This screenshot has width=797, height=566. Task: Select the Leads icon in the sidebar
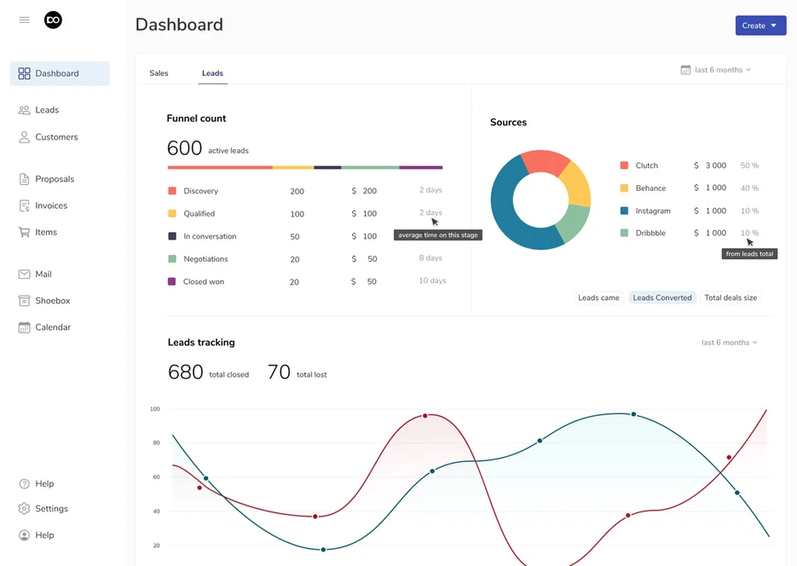coord(24,109)
